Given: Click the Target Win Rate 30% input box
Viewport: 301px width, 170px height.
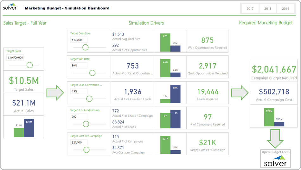Looking at the screenshot, I should pyautogui.click(x=78, y=65).
